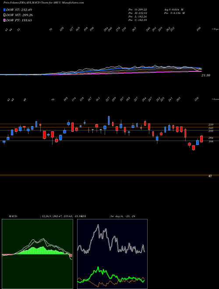The width and height of the screenshot is (219, 289).
Task: Click the blue DOW ST legend swatch
Action: pos(5,10)
